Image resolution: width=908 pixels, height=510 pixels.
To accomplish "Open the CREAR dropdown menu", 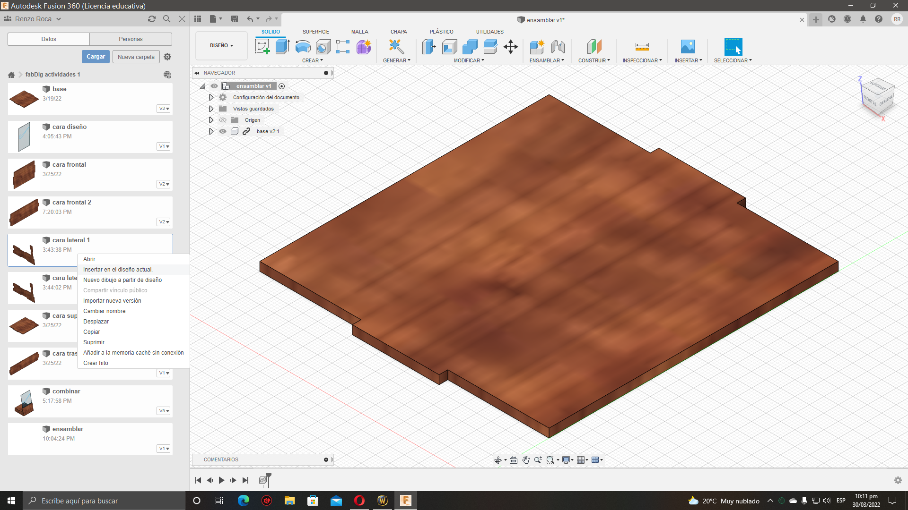I will pos(313,60).
